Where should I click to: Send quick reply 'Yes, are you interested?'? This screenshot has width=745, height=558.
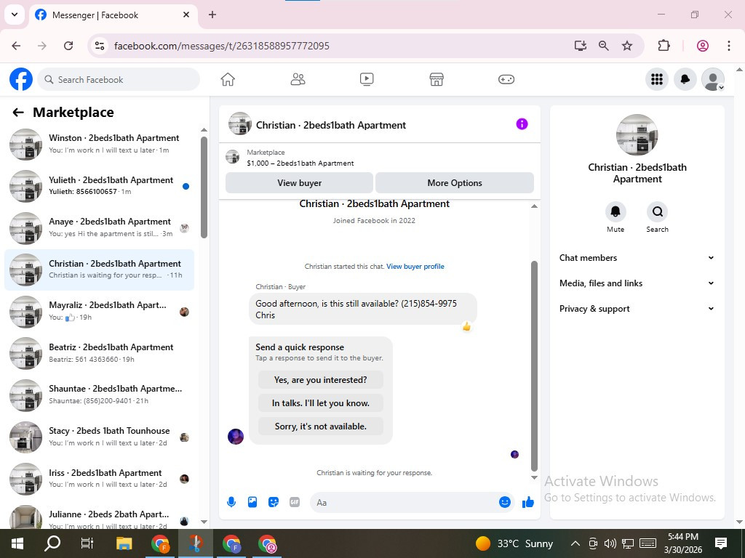tap(321, 379)
